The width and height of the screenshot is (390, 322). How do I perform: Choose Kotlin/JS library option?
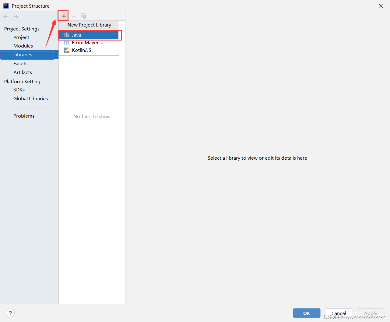pos(89,50)
